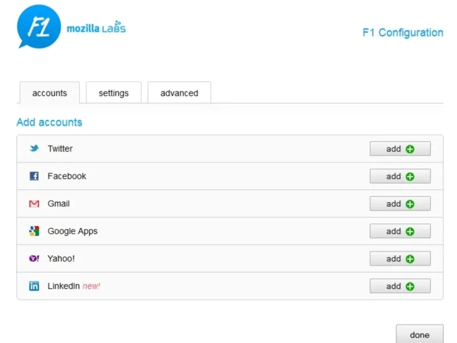
Task: Switch to the accounts tab
Action: (50, 93)
